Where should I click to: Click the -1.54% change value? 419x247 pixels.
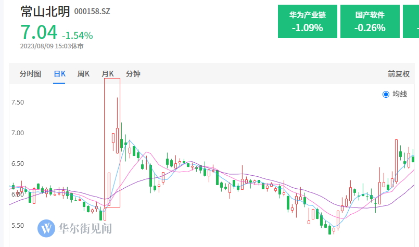(x=78, y=35)
